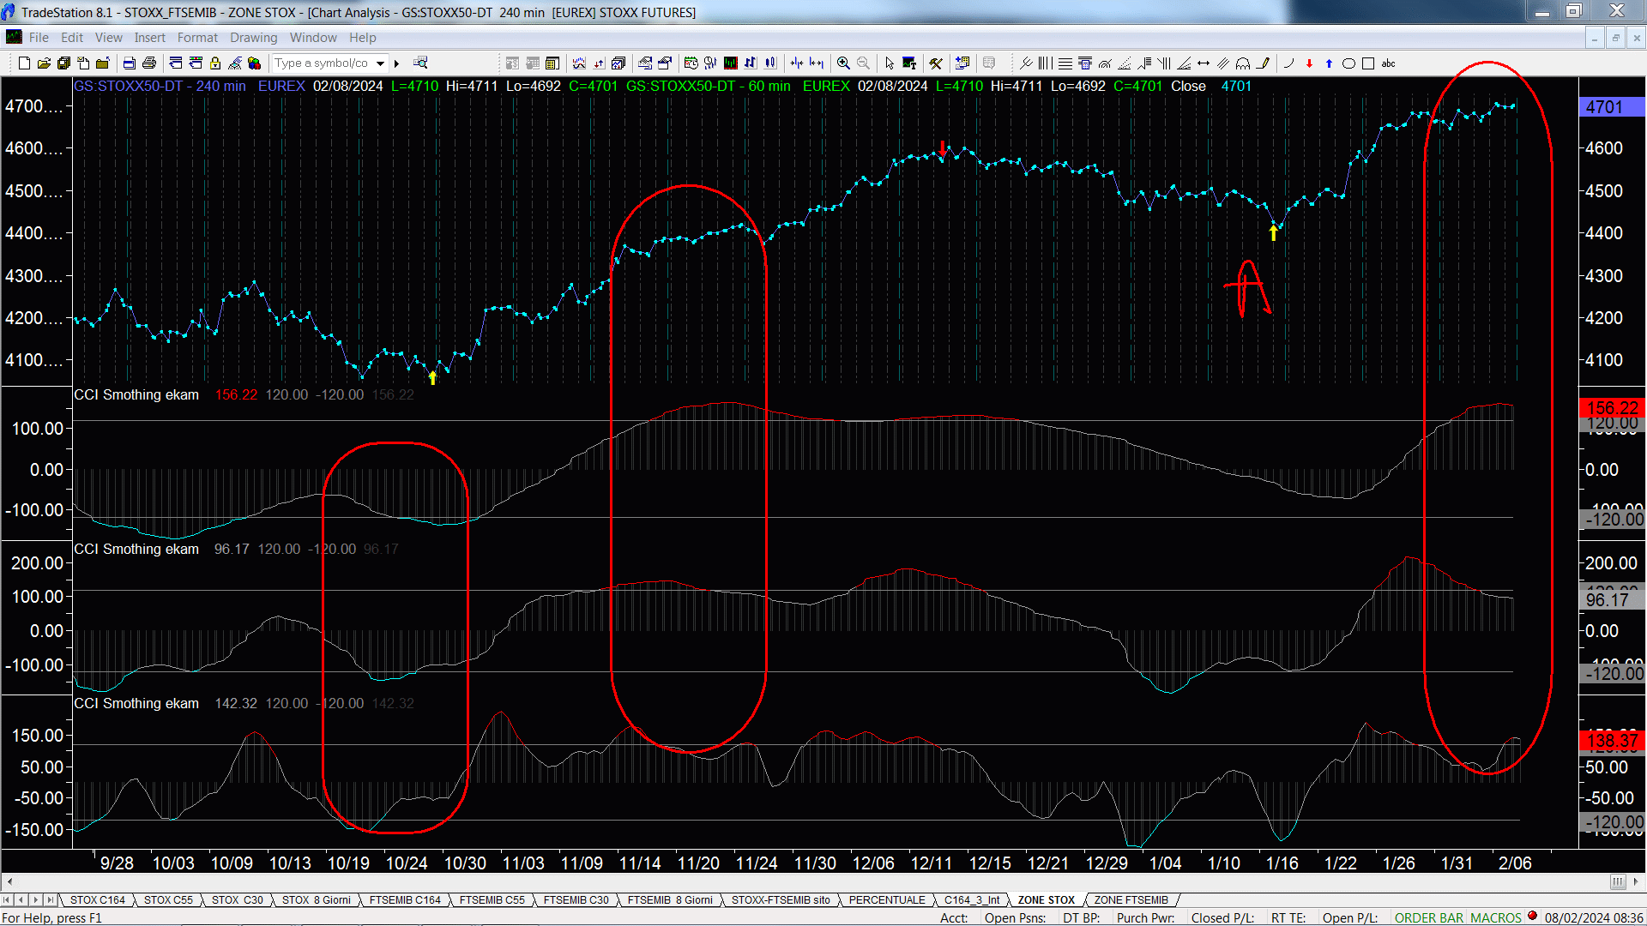1647x926 pixels.
Task: Click the Print window printer icon
Action: [x=149, y=63]
